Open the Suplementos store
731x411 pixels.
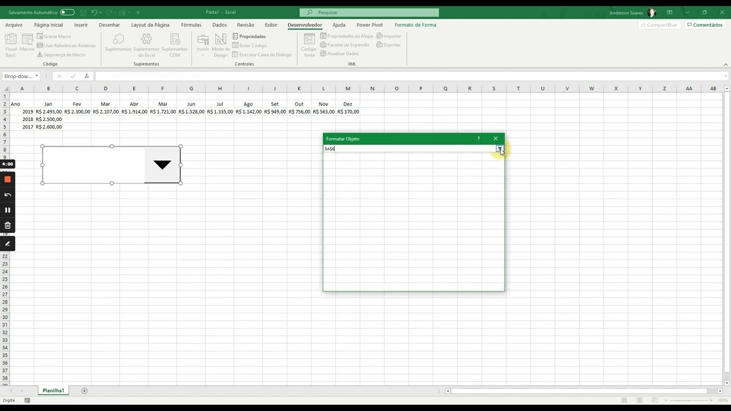118,43
